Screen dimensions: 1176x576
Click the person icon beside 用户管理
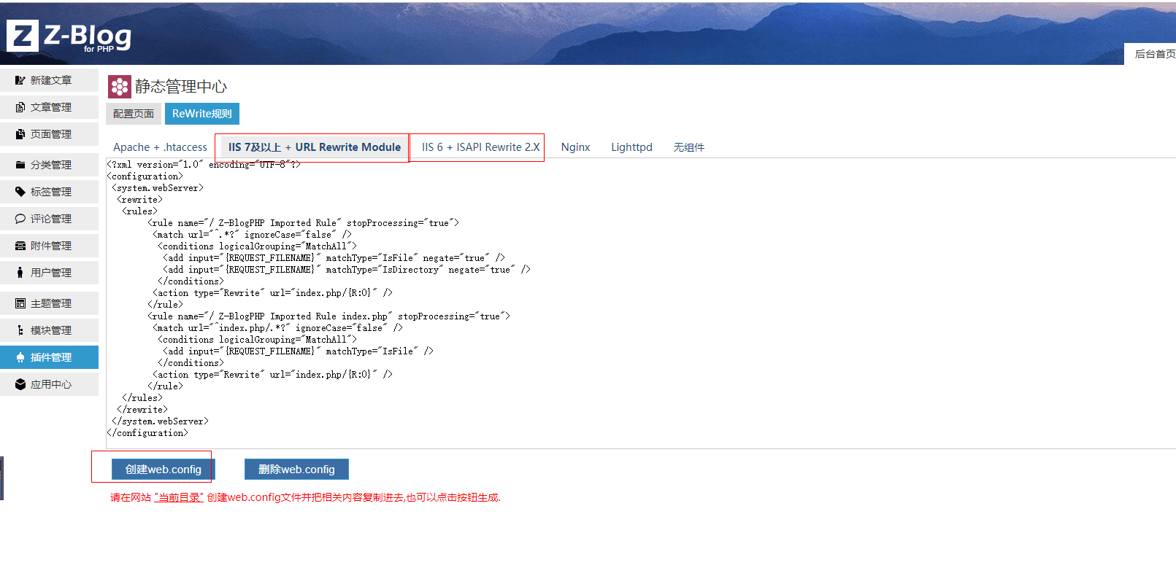(x=20, y=273)
